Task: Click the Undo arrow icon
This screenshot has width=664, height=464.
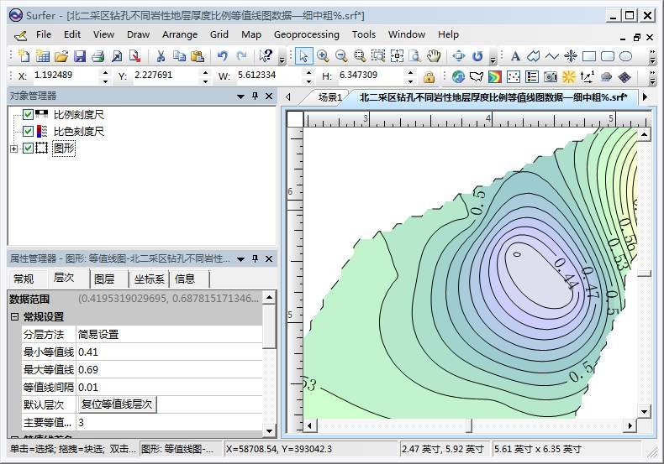Action: pyautogui.click(x=222, y=56)
